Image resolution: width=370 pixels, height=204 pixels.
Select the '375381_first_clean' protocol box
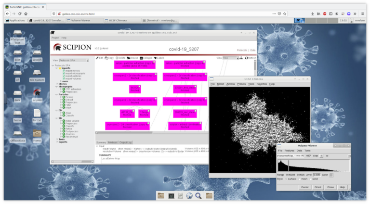tap(185, 89)
